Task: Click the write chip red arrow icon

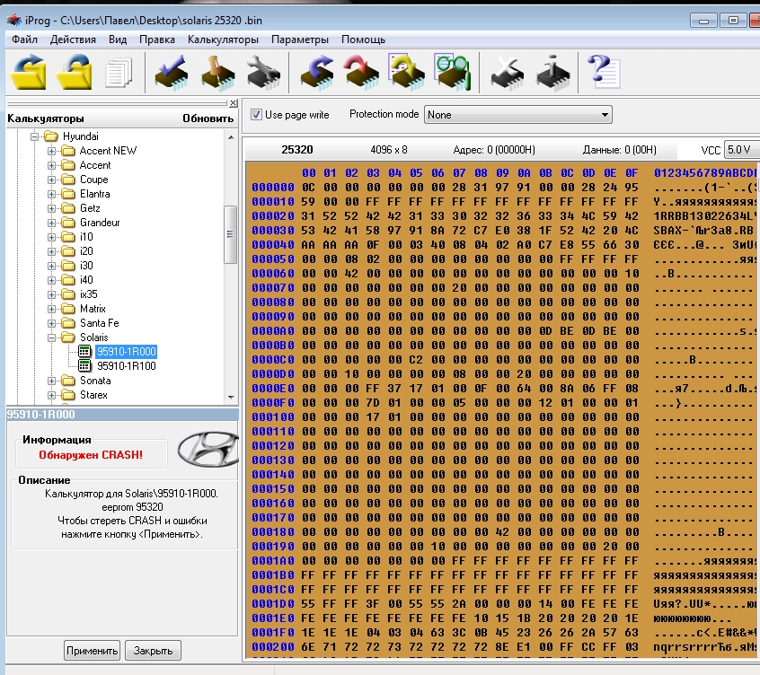Action: 361,72
